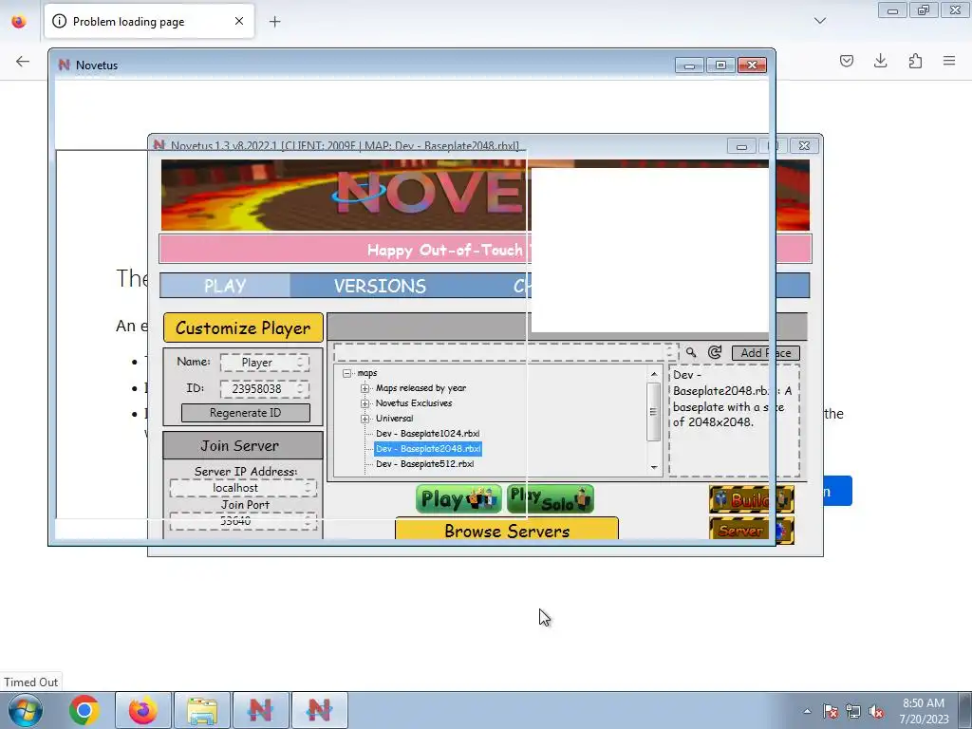This screenshot has height=729, width=972.
Task: Start Play Solo mode
Action: click(551, 499)
